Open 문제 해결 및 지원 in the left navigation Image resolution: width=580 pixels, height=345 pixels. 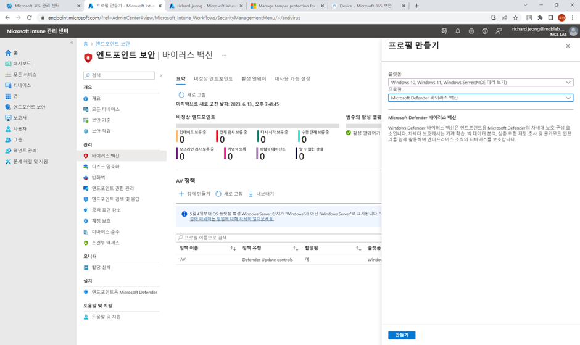point(27,162)
